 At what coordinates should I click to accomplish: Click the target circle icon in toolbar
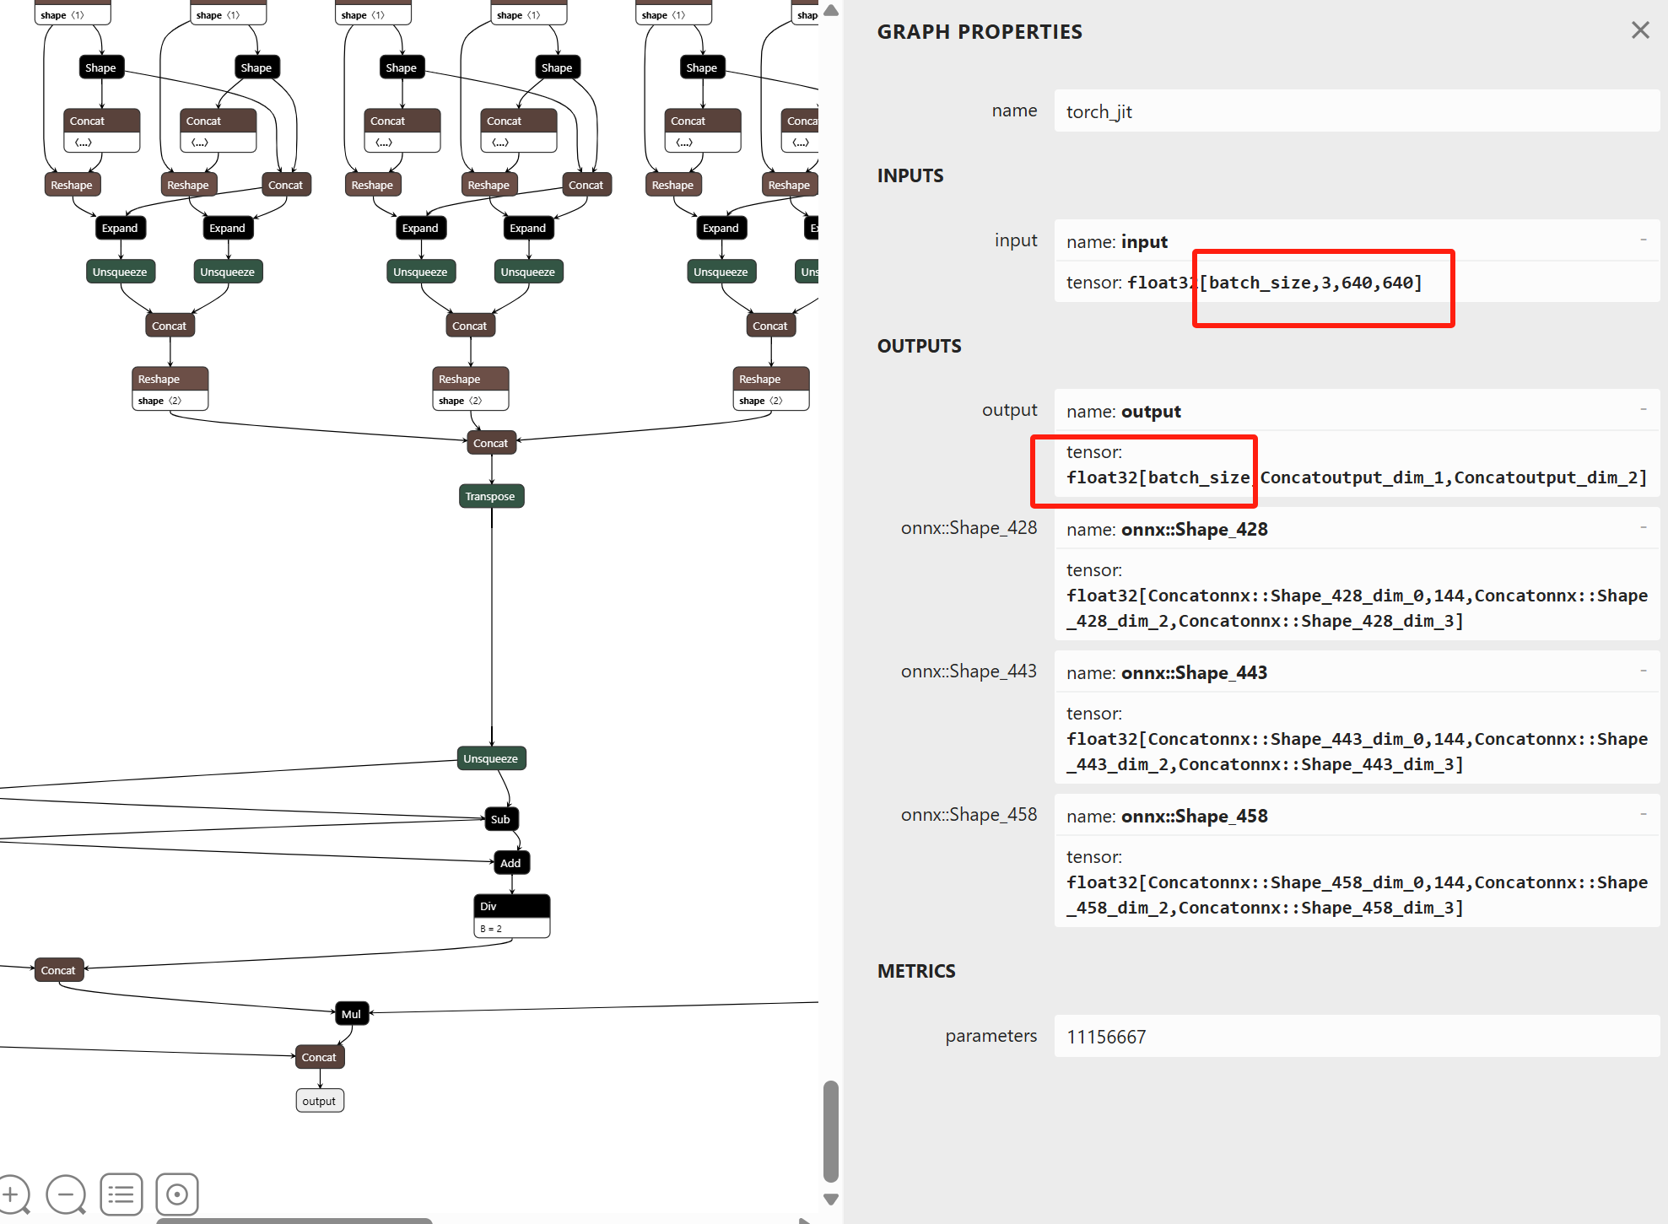[177, 1194]
